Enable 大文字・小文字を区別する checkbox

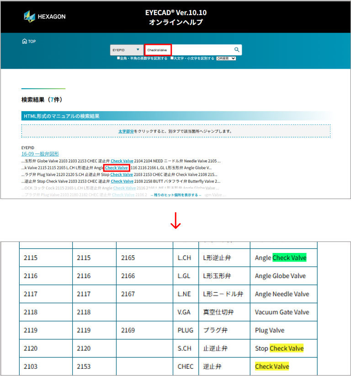(172, 59)
